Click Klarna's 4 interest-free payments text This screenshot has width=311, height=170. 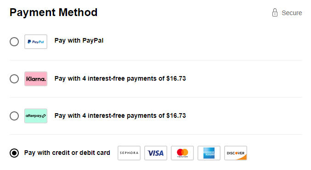point(120,78)
